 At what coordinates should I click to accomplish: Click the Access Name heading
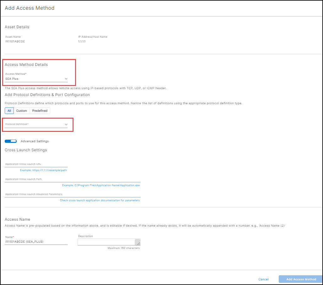point(17,219)
